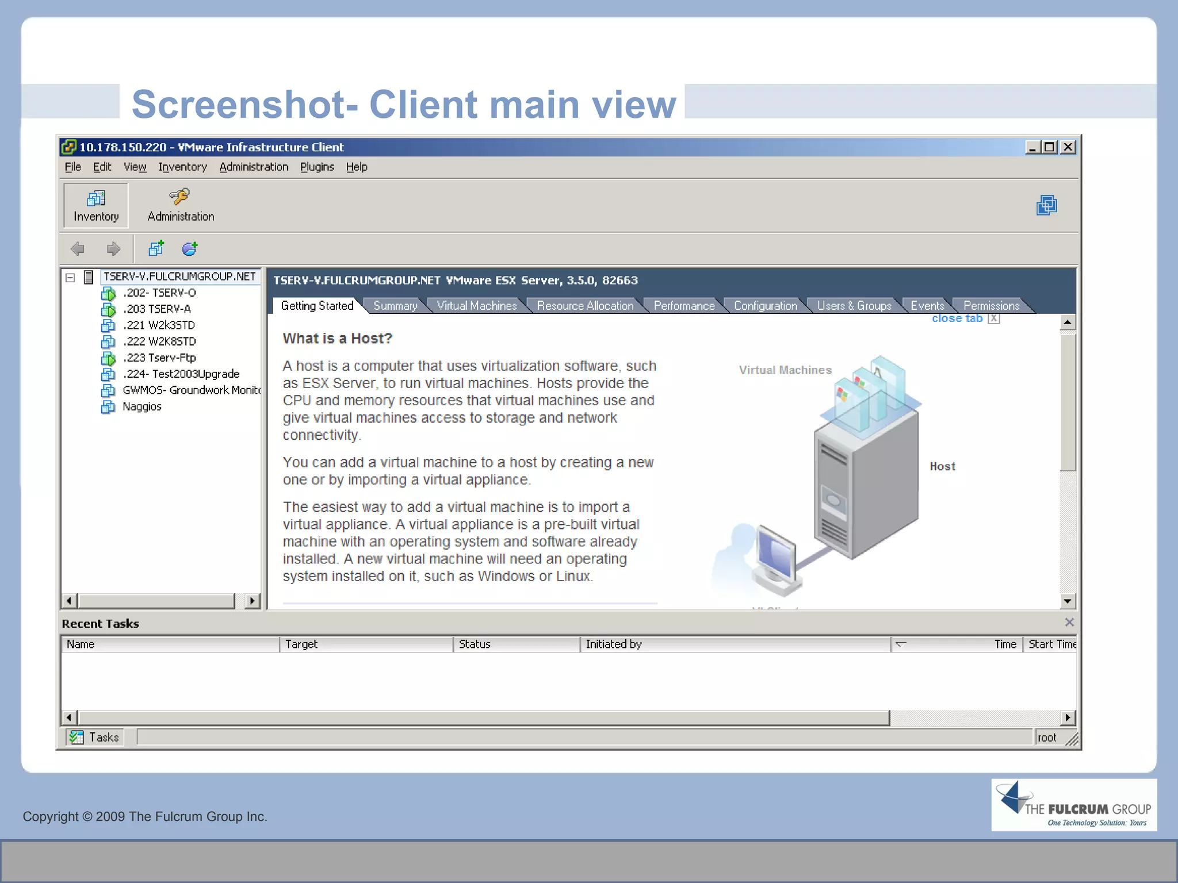Select .222 W2K8STD in inventory tree
Screen dimensions: 1178x883
pyautogui.click(x=159, y=341)
